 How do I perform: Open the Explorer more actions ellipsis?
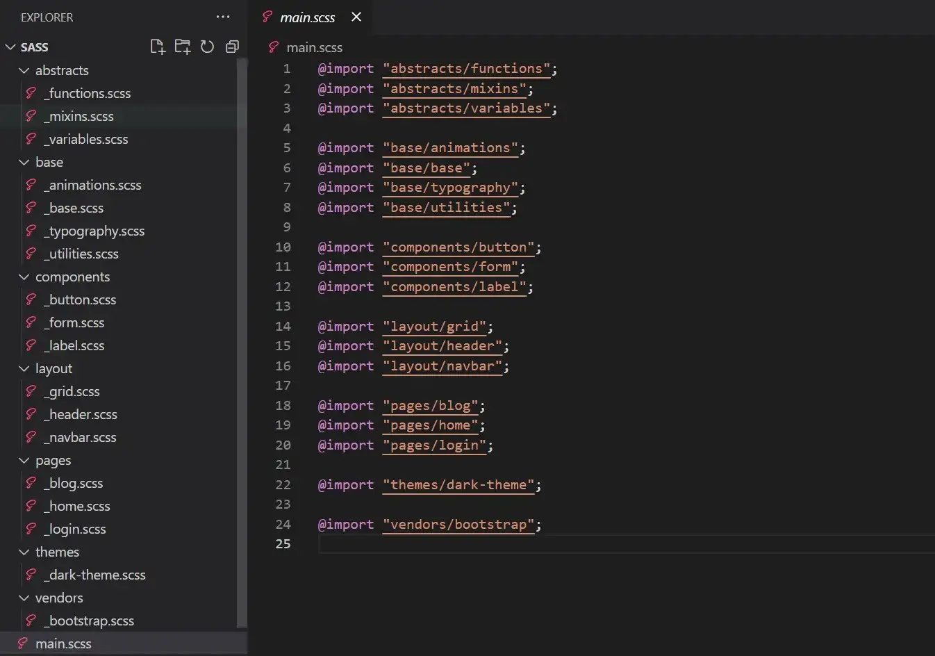tap(223, 17)
